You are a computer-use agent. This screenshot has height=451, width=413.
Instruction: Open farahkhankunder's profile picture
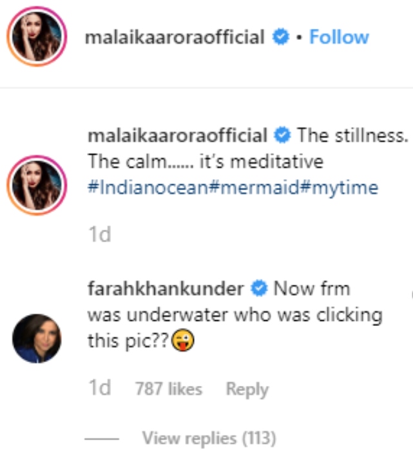pos(37,338)
